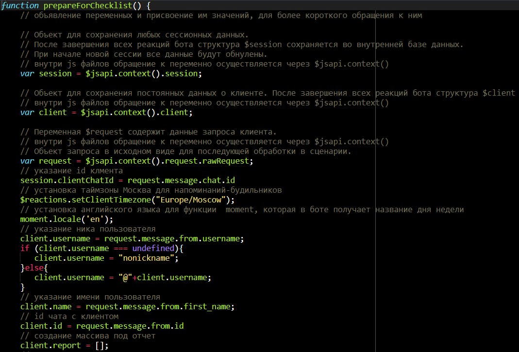The image size is (519, 352).
Task: Click the closing brace below the else block
Action: coord(22,287)
